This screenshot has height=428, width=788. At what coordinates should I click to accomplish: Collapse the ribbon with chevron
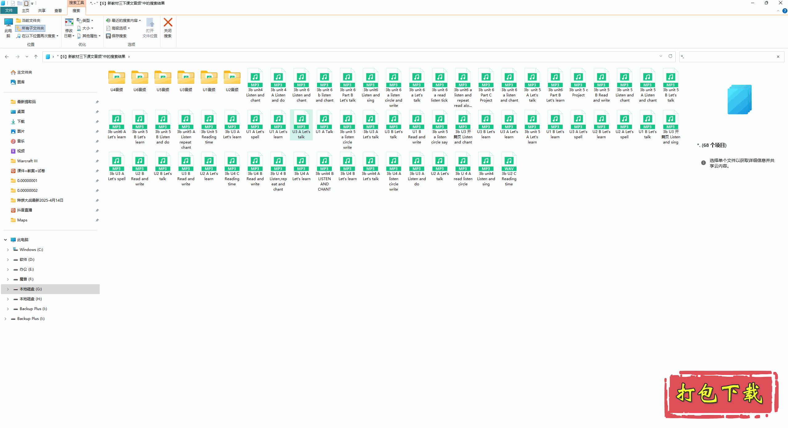click(778, 11)
